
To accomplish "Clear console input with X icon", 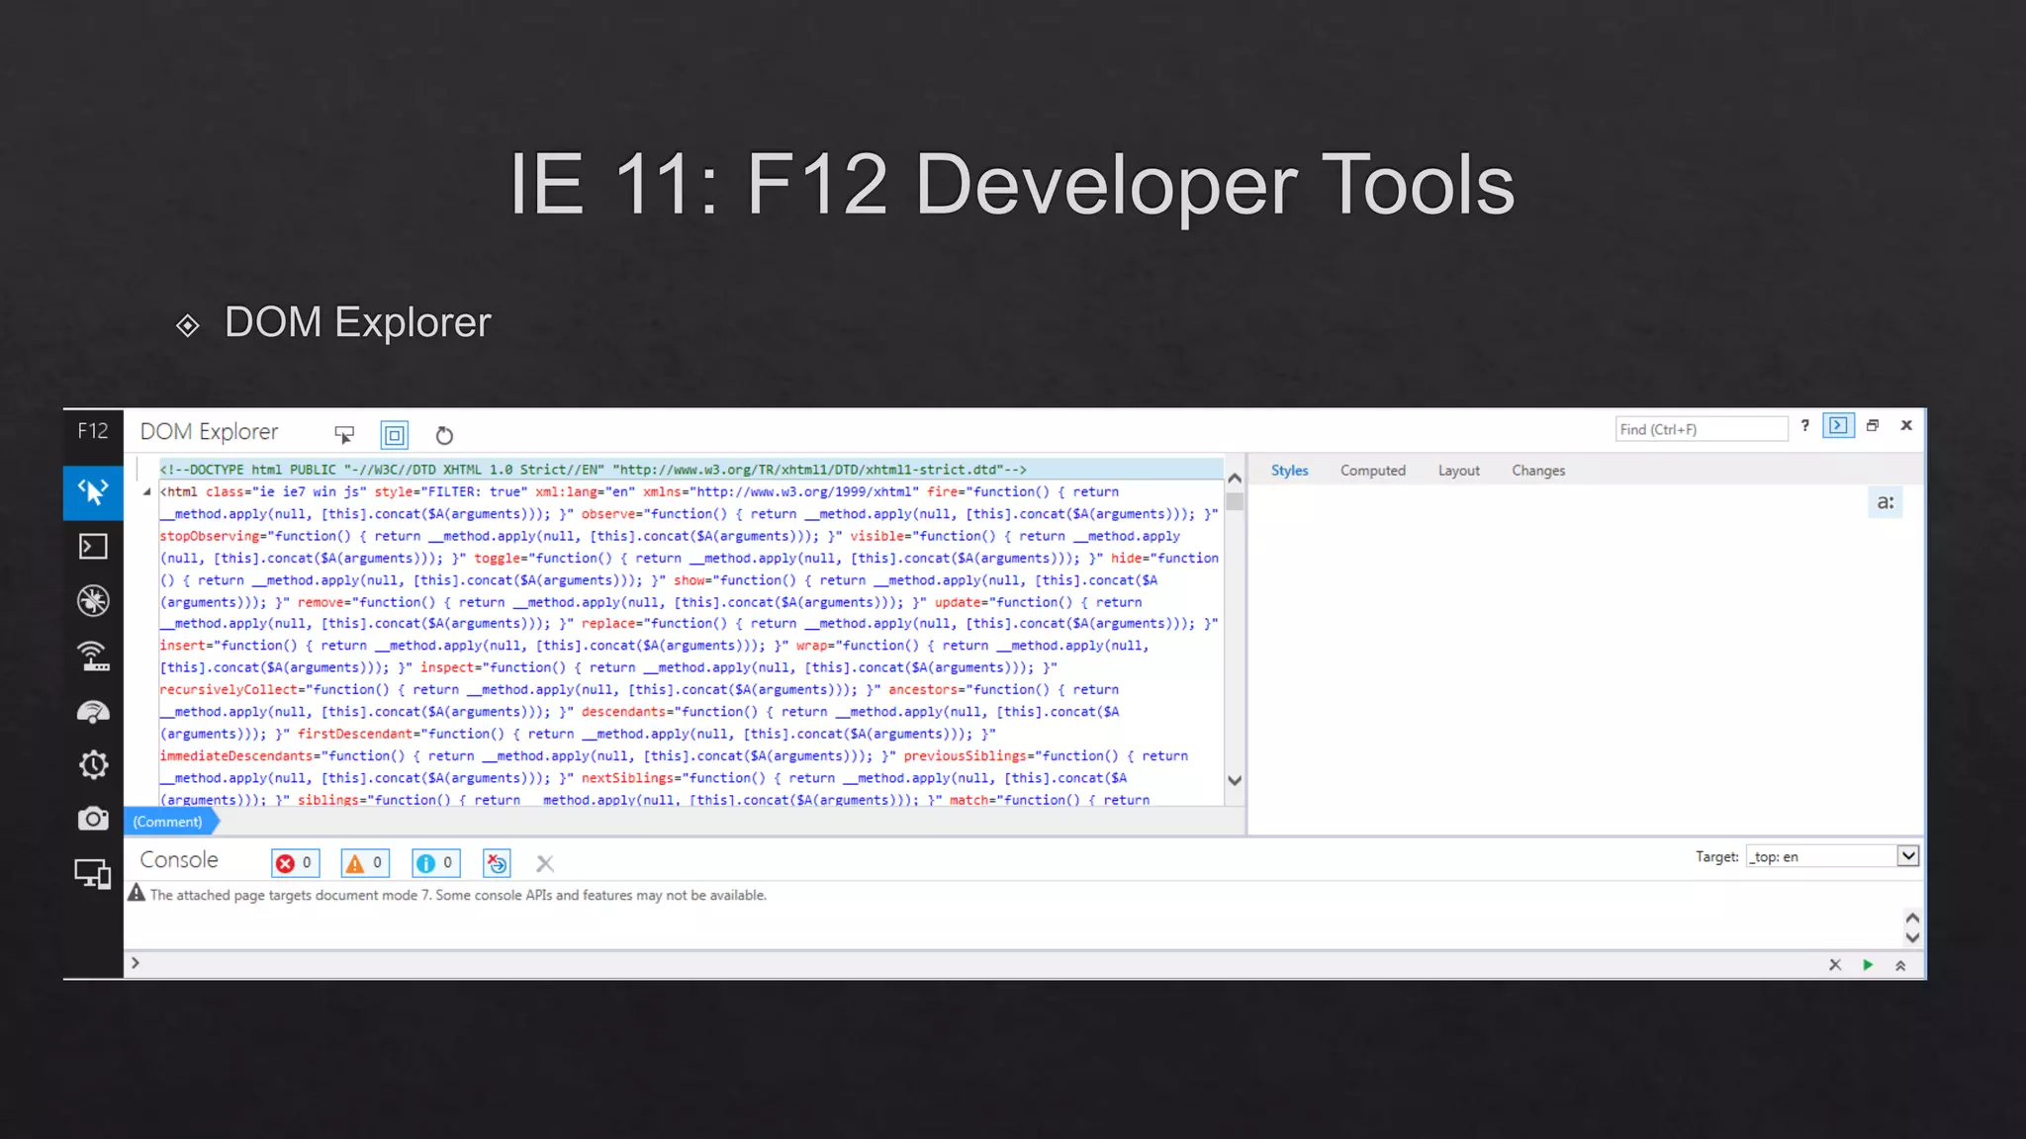I will tap(1835, 965).
